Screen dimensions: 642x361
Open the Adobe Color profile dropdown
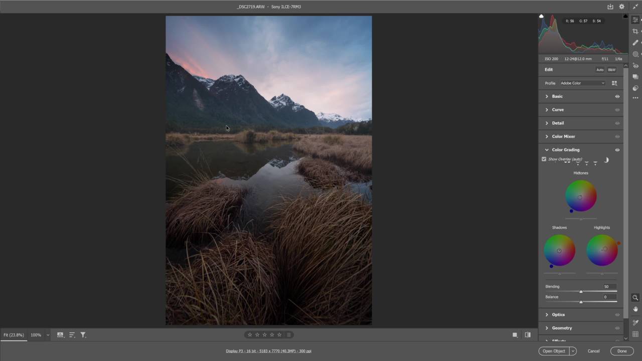click(582, 83)
